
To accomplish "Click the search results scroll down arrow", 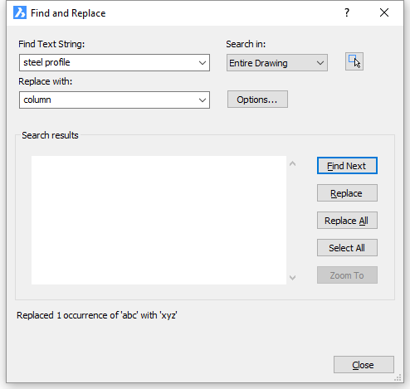I will [x=292, y=277].
